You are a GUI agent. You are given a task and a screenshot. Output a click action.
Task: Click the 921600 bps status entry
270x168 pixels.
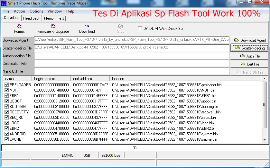pyautogui.click(x=111, y=155)
